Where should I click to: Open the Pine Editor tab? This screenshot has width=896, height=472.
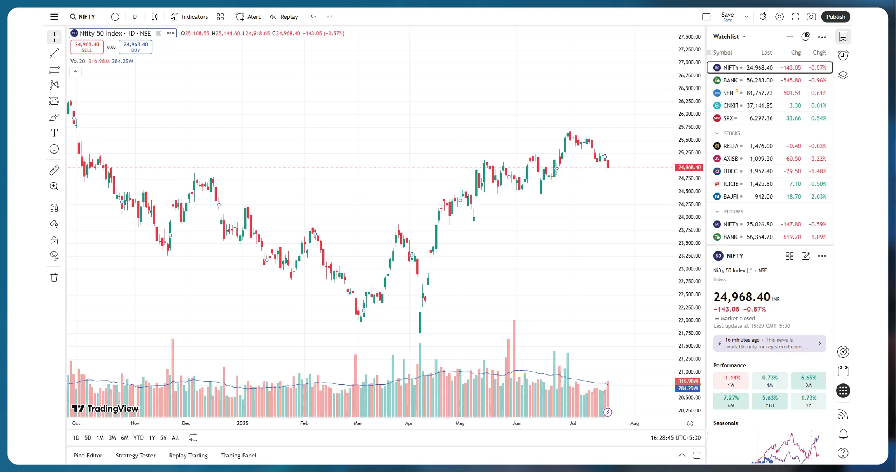pos(88,455)
